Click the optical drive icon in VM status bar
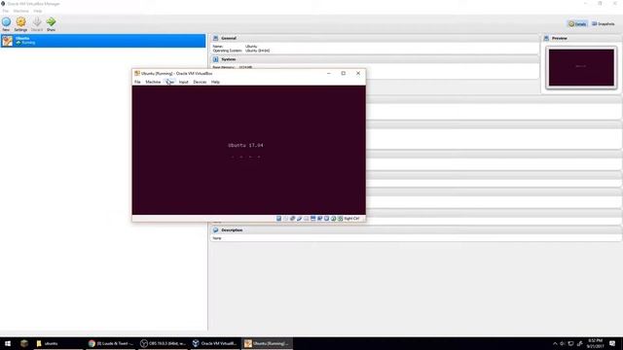Viewport: 623px width, 350px height. 285,219
